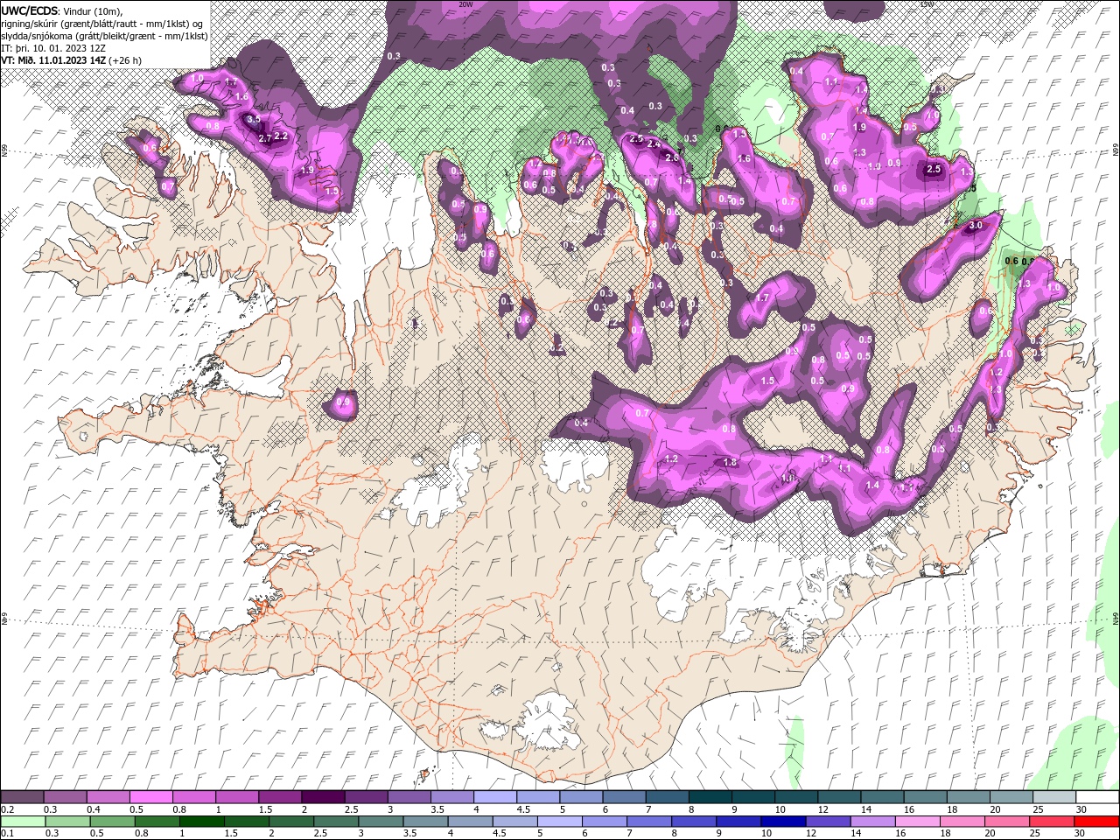Choose the pale grey 25 swatch in upper legend

[1054, 797]
